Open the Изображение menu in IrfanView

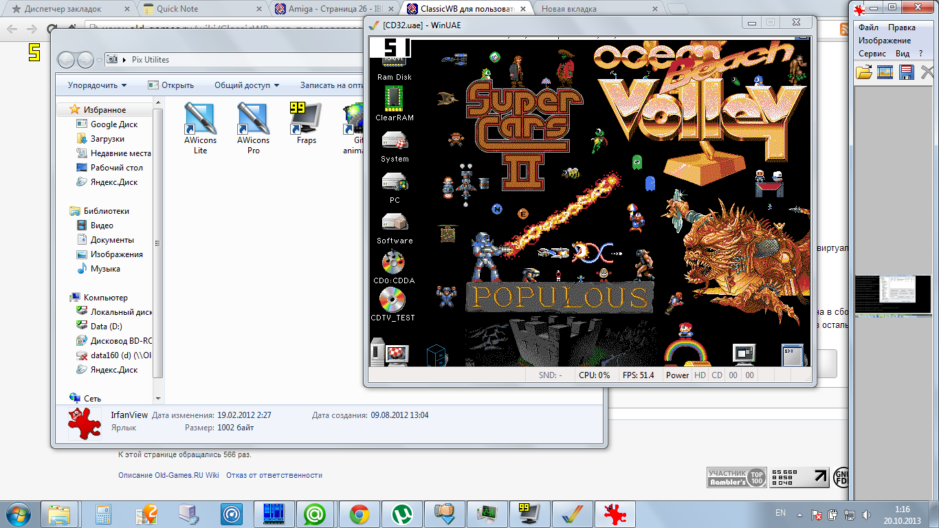[x=885, y=41]
